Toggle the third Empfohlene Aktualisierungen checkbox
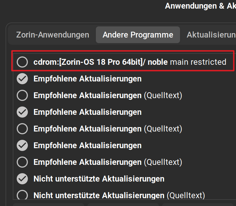 [x=22, y=145]
